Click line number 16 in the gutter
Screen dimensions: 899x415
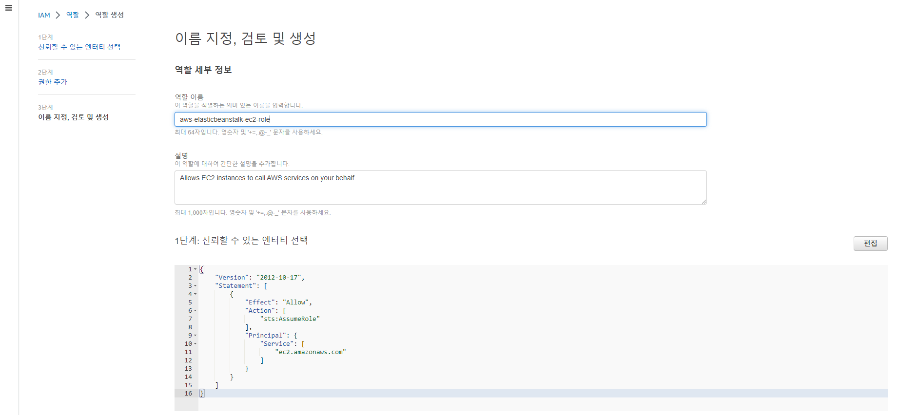click(188, 394)
